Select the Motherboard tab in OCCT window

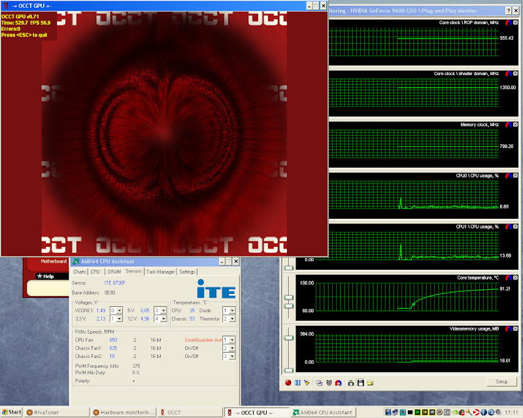(54, 261)
